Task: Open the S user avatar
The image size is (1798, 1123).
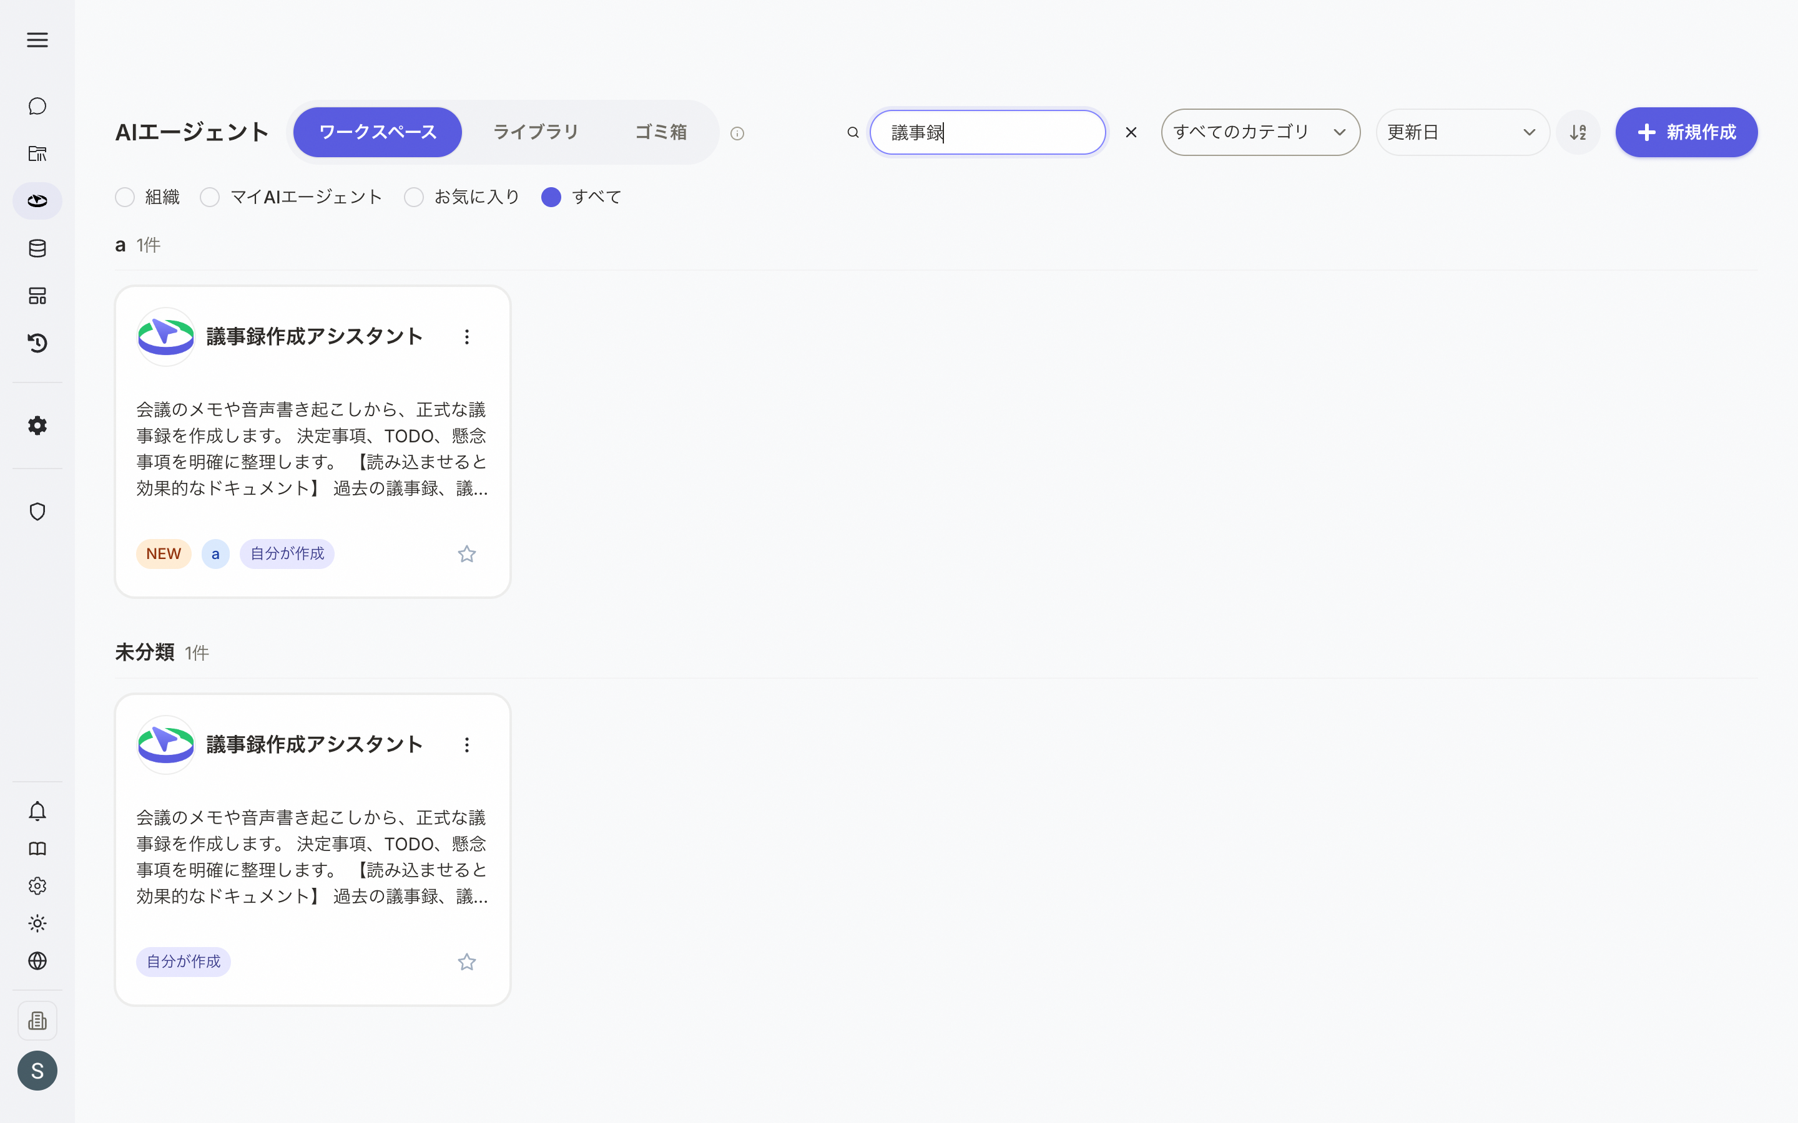Action: (37, 1070)
